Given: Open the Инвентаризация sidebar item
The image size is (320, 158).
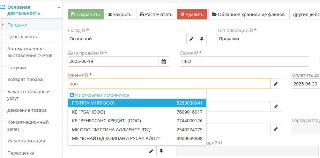Looking at the screenshot, I should click(26, 141).
